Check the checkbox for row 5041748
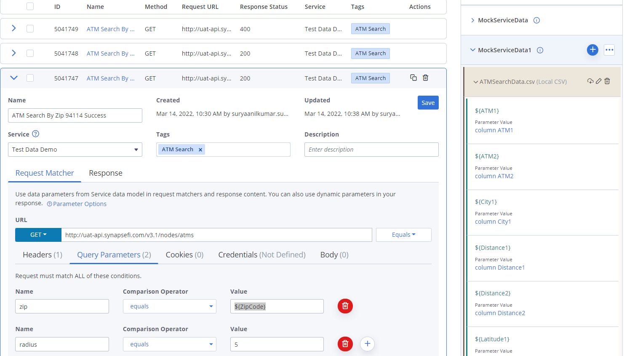The width and height of the screenshot is (624, 356). (x=30, y=54)
